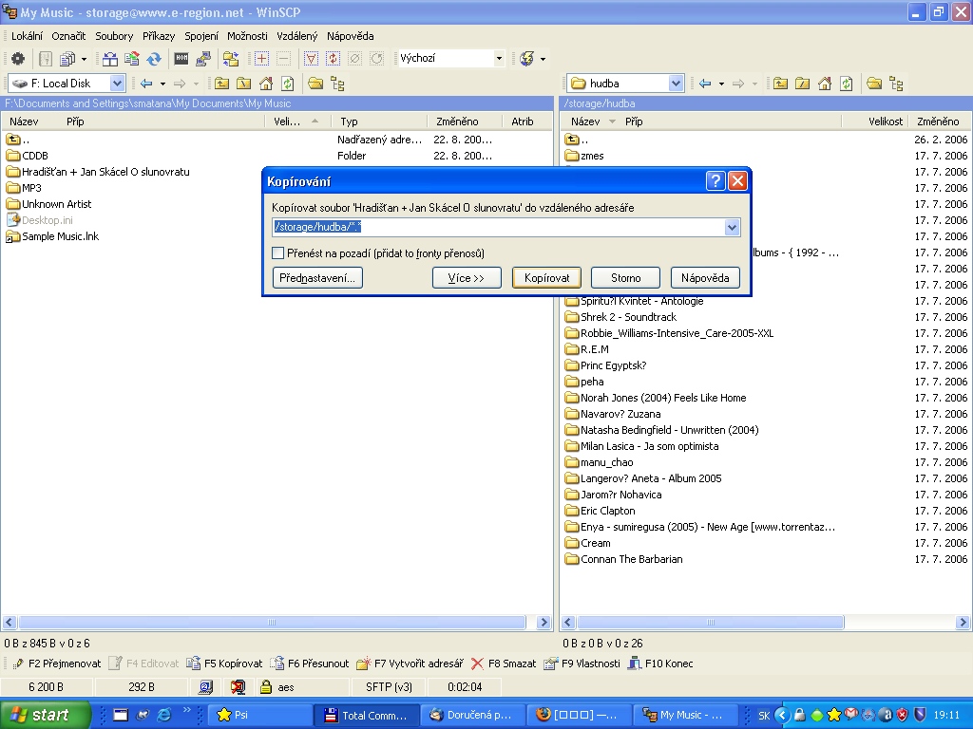This screenshot has width=973, height=729.
Task: Open the Příkazy menu
Action: pos(159,36)
